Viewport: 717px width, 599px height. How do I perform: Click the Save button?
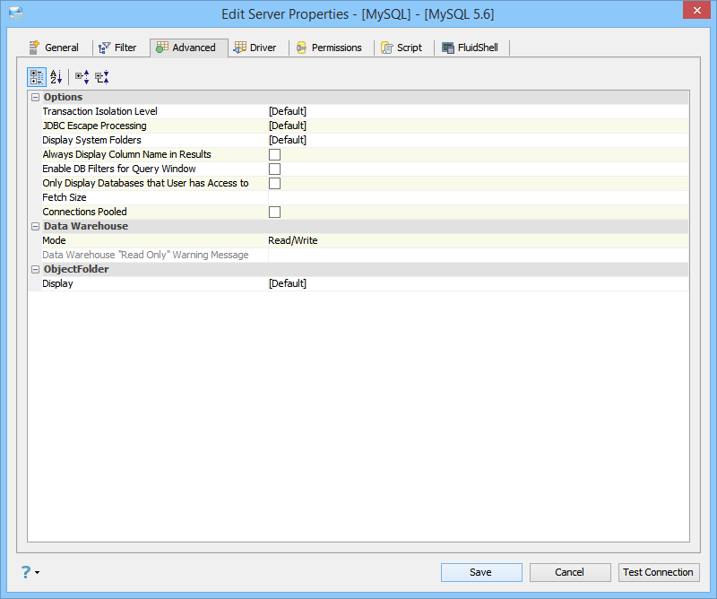click(x=481, y=572)
